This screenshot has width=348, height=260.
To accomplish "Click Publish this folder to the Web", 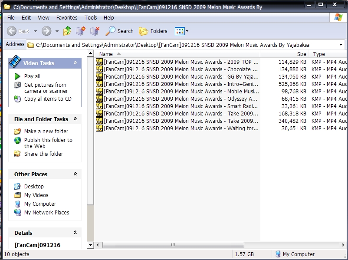I will pos(48,143).
